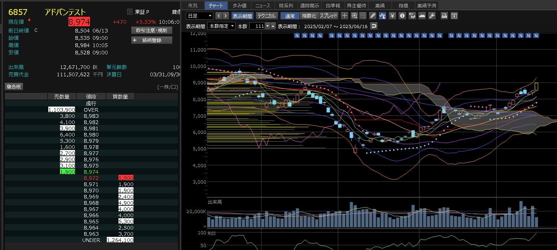
Task: Click the area chart style icon
Action: point(422,16)
